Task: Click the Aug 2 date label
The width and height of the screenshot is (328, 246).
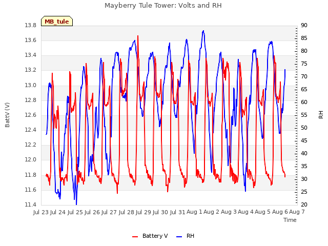Action: point(211,212)
